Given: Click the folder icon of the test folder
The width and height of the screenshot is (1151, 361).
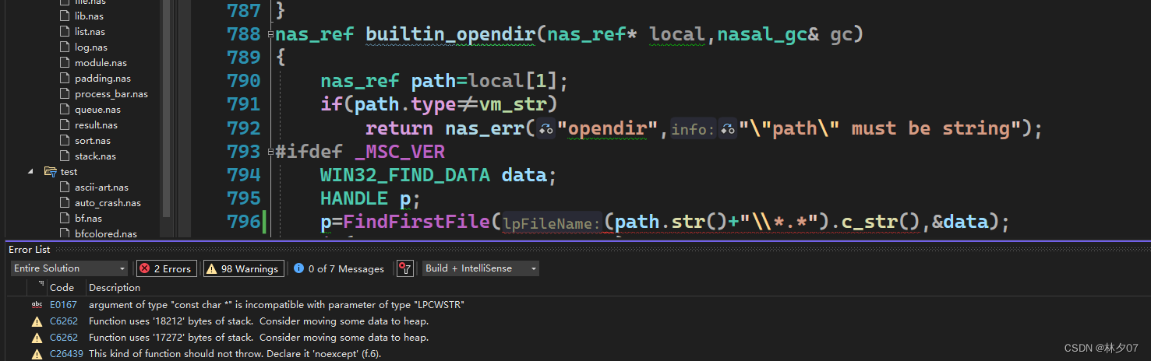Looking at the screenshot, I should 51,172.
